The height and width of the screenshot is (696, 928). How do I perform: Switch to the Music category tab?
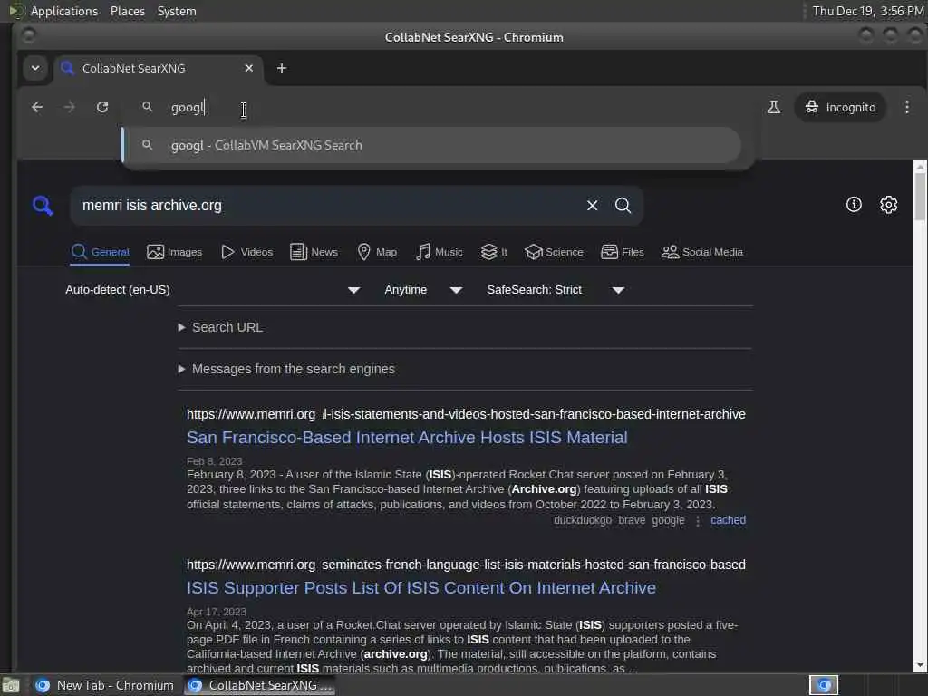coord(440,252)
